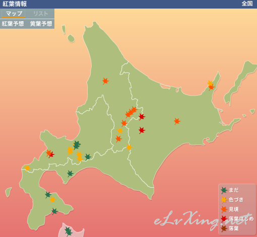Select the yellow leaf between two orange leaves

coord(120,131)
